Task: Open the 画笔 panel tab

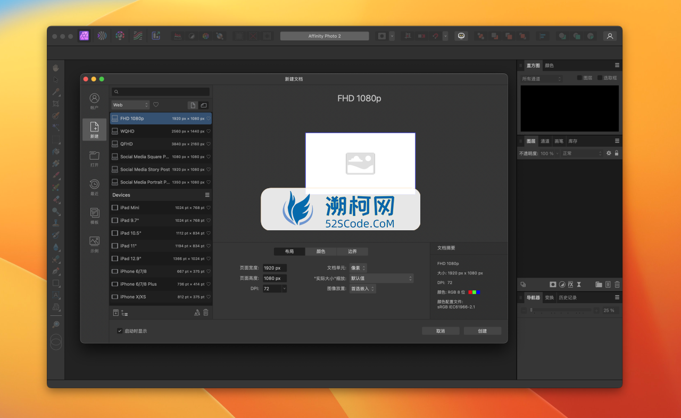Action: (559, 141)
